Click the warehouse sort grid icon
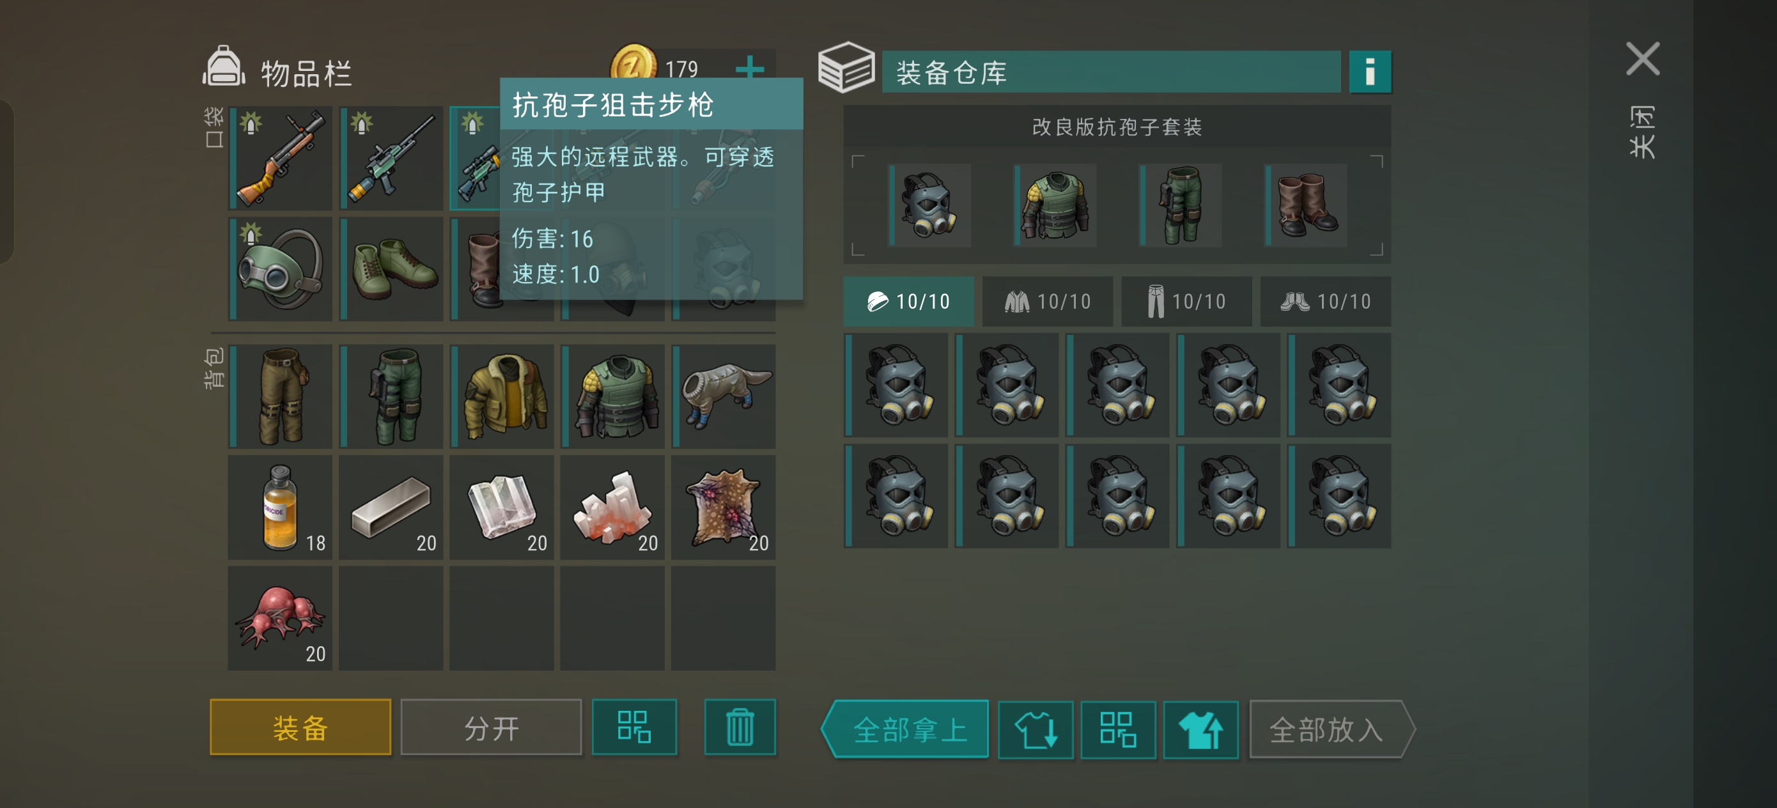 pyautogui.click(x=1117, y=729)
